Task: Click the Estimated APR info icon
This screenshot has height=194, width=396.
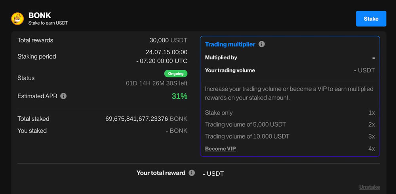Action: click(x=63, y=96)
